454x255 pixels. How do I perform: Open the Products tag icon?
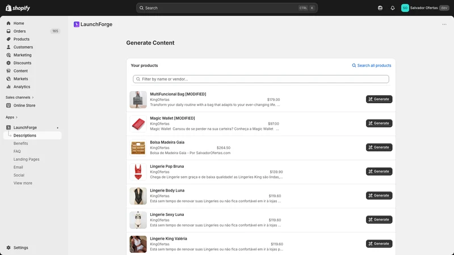(x=9, y=39)
